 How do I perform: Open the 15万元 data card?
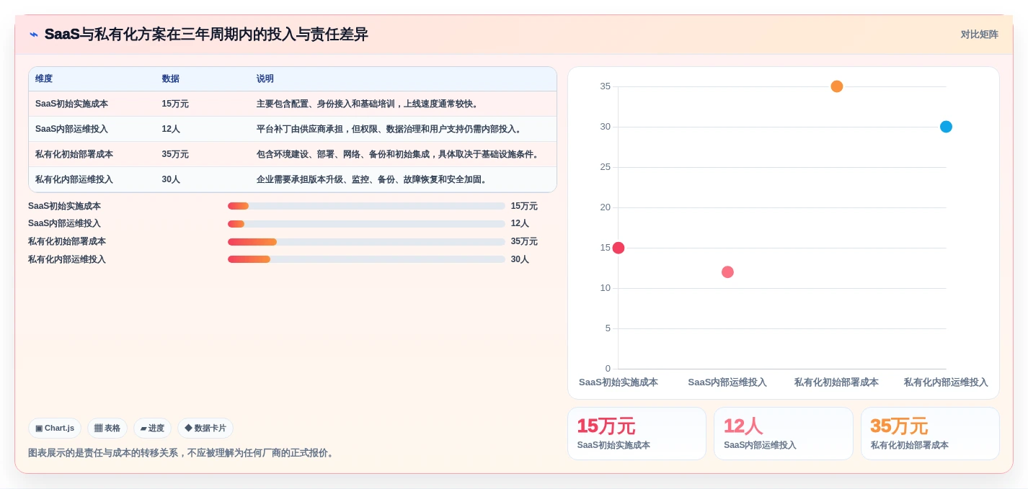[x=637, y=434]
